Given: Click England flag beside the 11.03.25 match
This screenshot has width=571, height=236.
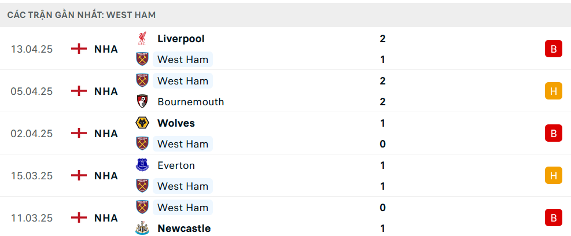Looking at the screenshot, I should (79, 218).
